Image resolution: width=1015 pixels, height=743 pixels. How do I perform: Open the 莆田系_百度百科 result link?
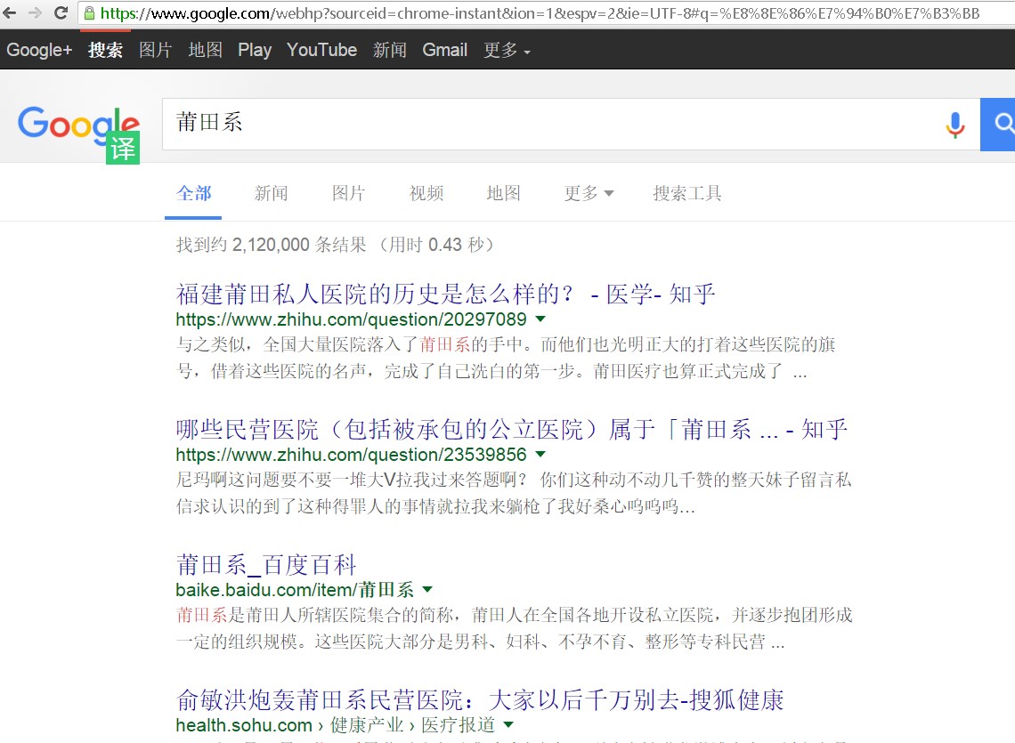coord(266,564)
